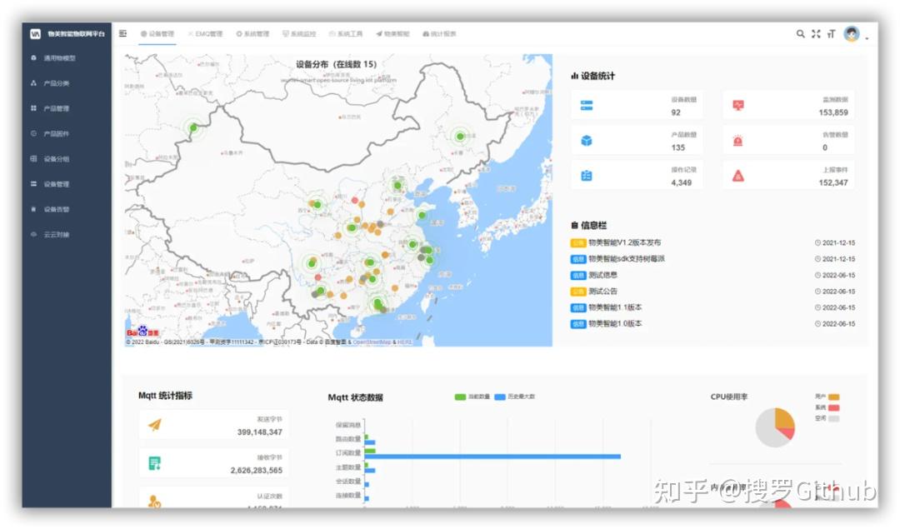Toggle the green 当前数量 legend series
The image size is (900, 529).
[x=471, y=397]
